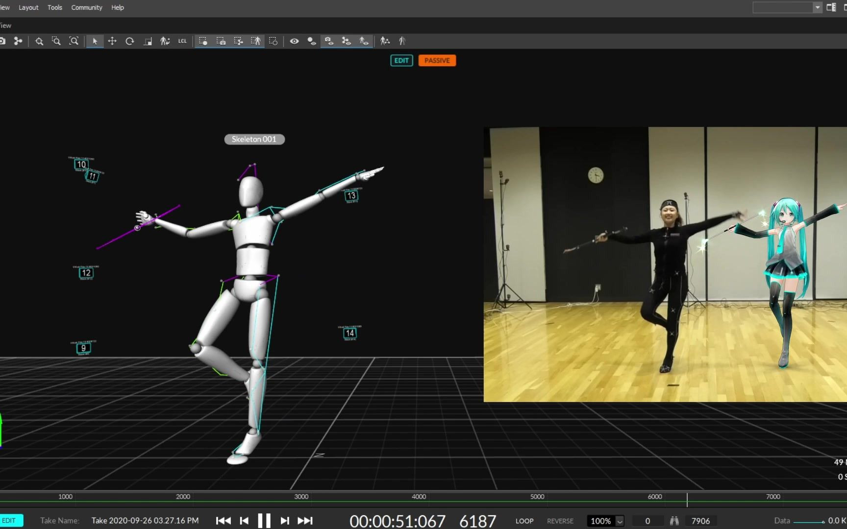Viewport: 847px width, 529px height.
Task: Click the camera icon in toolbar
Action: click(2, 41)
